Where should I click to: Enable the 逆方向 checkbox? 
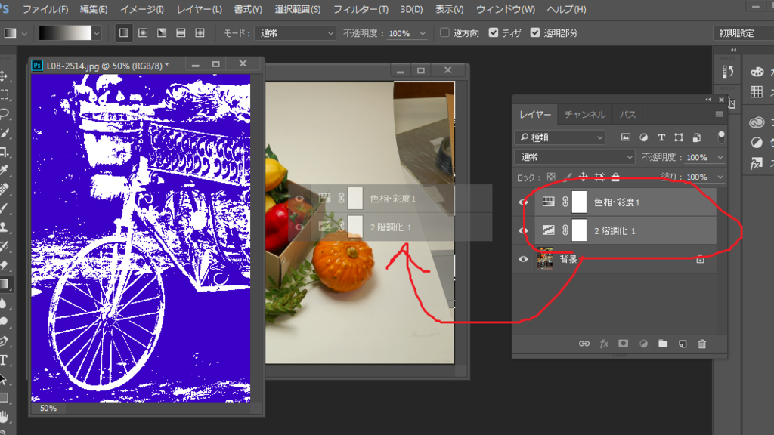444,32
